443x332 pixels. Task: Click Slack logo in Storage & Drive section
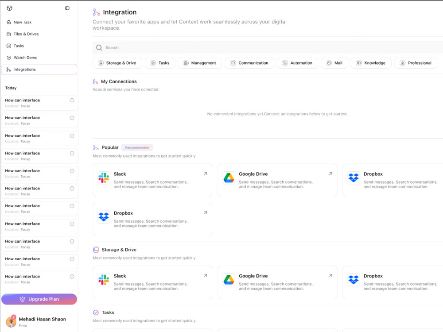tap(104, 280)
